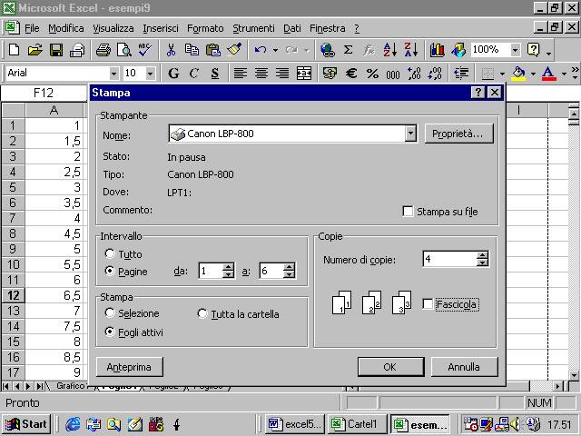This screenshot has width=581, height=436.
Task: Click the Paste clipboard icon
Action: [213, 50]
